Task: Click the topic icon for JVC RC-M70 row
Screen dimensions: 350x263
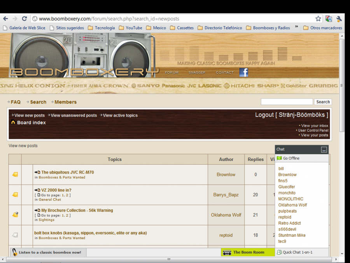Action: coord(15,174)
